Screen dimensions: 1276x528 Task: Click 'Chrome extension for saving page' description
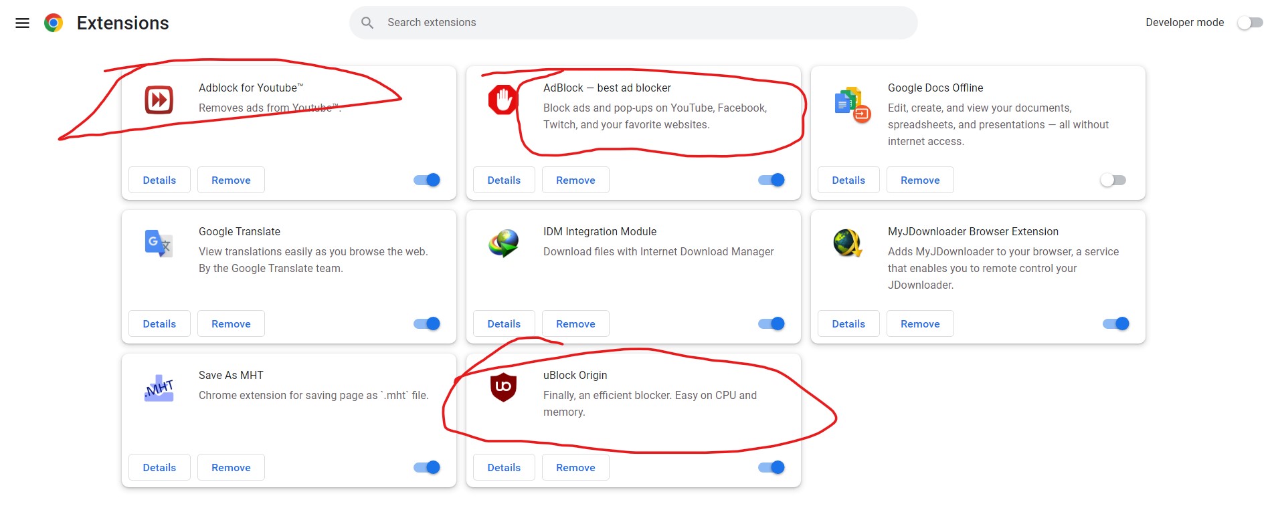(314, 395)
